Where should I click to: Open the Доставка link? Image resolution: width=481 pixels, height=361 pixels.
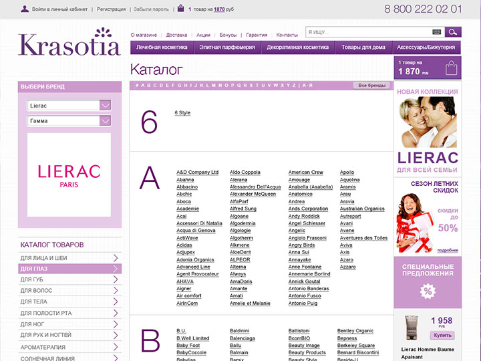point(176,35)
